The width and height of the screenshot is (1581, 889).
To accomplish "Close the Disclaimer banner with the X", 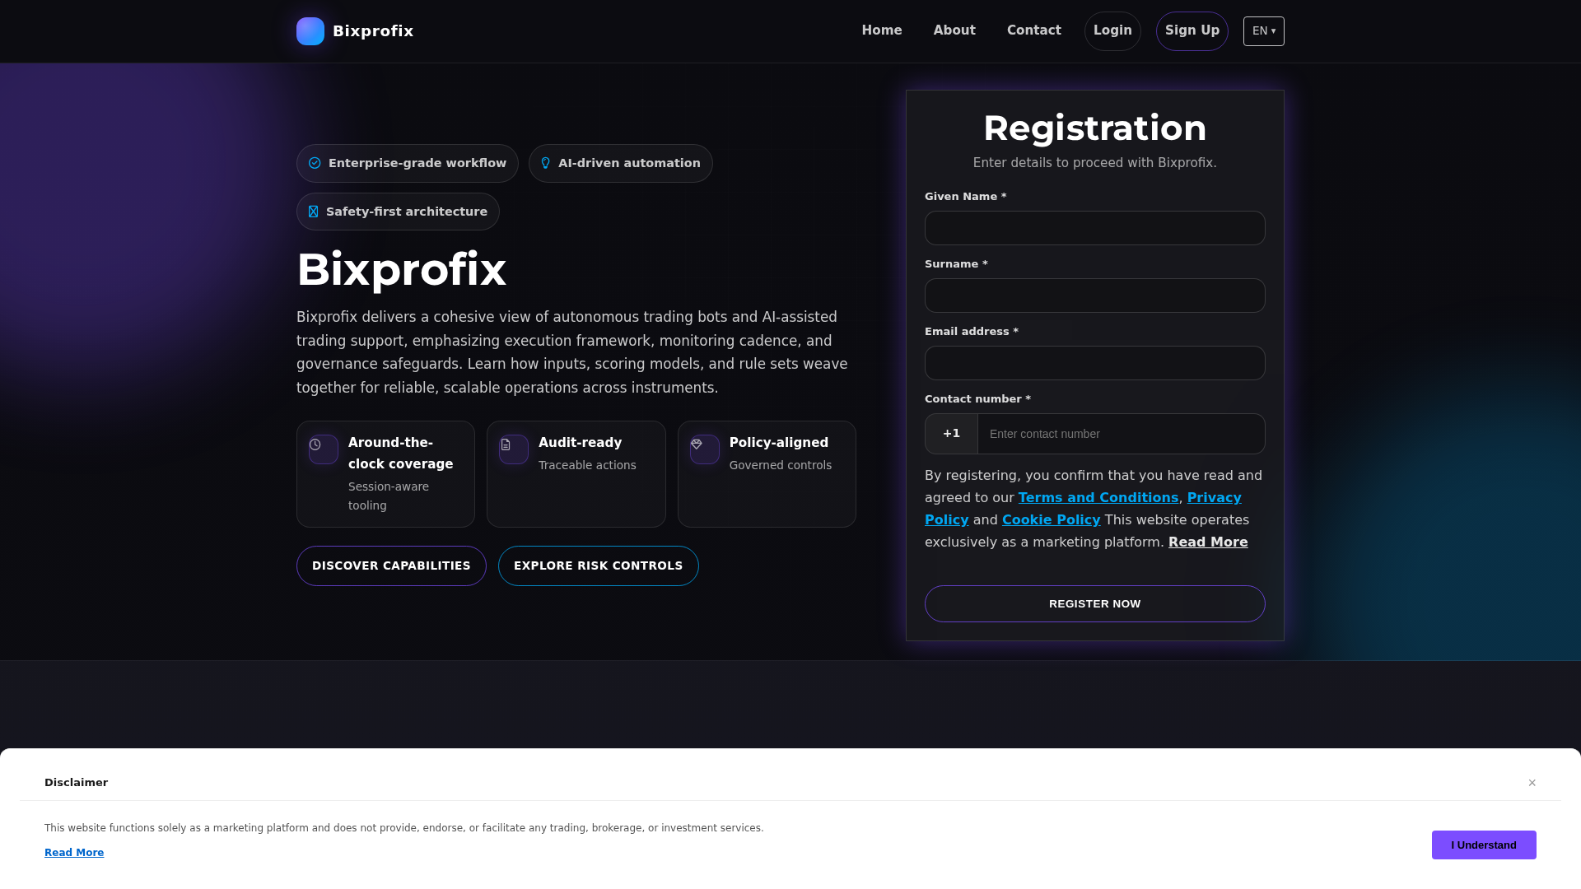I will coord(1532,783).
